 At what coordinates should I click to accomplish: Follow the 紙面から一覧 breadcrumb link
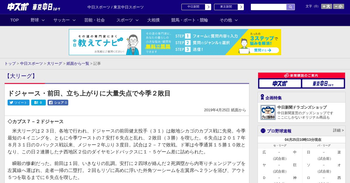(x=78, y=63)
